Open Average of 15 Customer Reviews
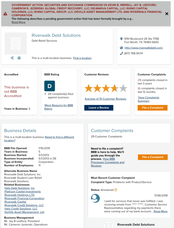 pos(106,99)
